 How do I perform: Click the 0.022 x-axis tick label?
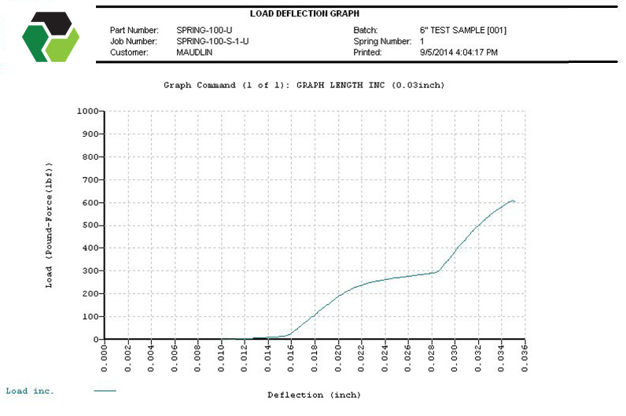pyautogui.click(x=361, y=359)
